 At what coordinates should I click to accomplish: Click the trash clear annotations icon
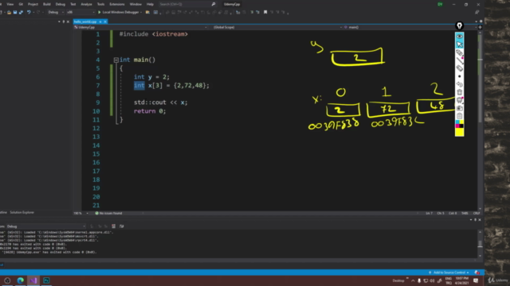coord(459,92)
